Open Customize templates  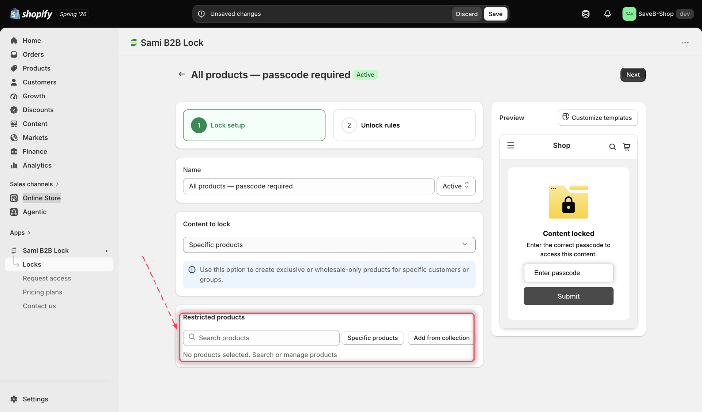[597, 118]
